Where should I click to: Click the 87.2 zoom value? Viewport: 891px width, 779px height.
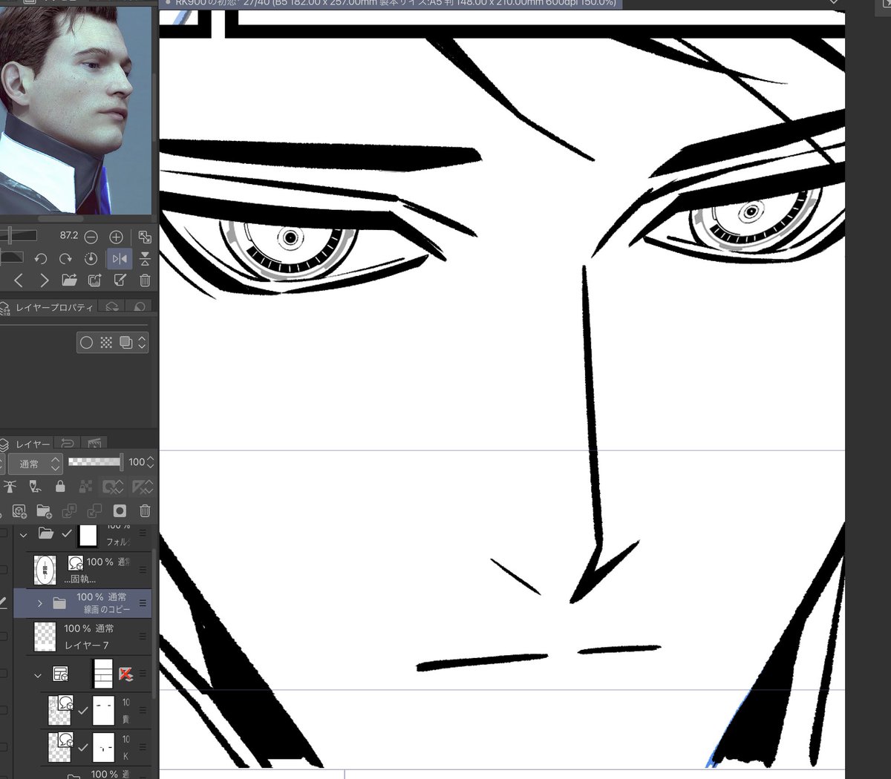point(69,235)
